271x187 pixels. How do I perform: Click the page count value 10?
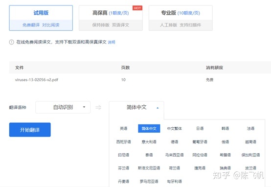[123, 80]
